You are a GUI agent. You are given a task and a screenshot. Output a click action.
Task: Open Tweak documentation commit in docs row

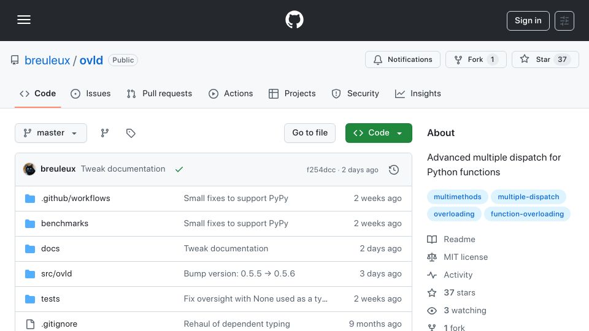[x=226, y=248]
